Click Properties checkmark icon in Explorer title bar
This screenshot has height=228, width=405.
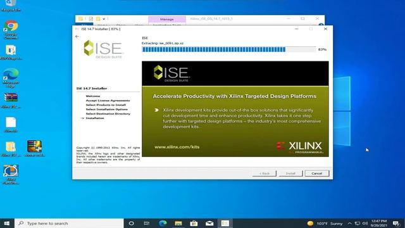[x=90, y=18]
